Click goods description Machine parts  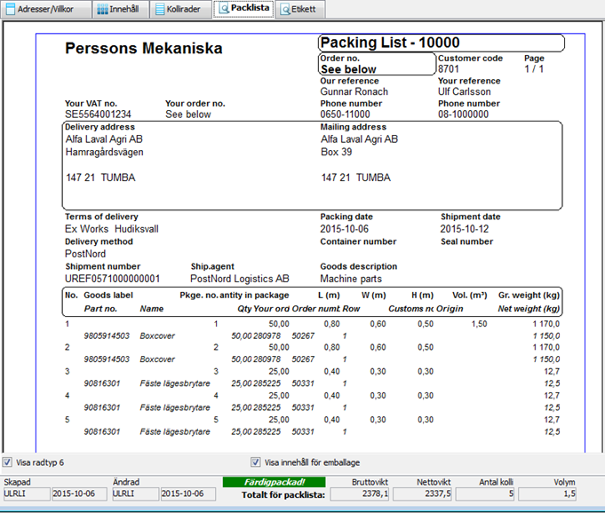pyautogui.click(x=351, y=279)
